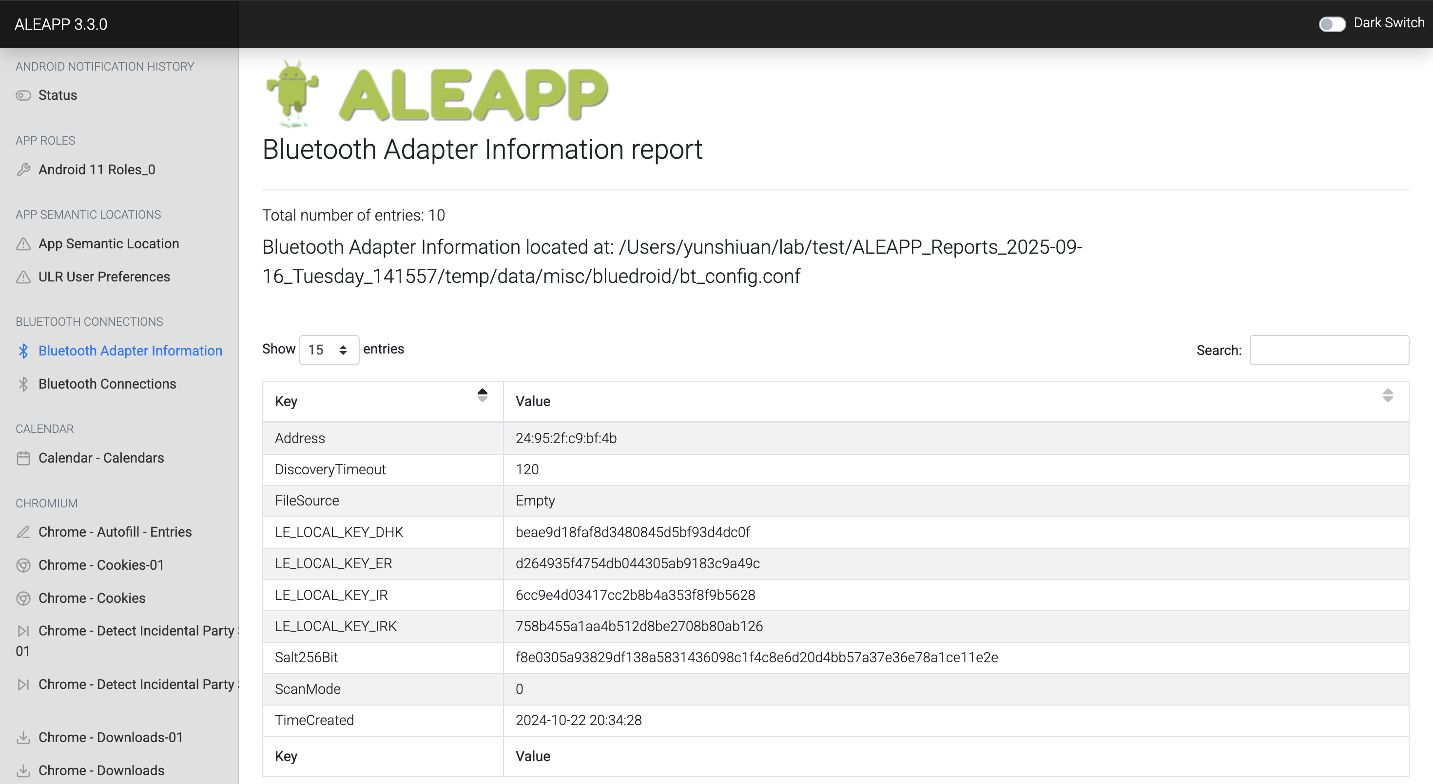Click the Salt256Bit key cell
Screen dimensions: 1433x784
tap(383, 657)
